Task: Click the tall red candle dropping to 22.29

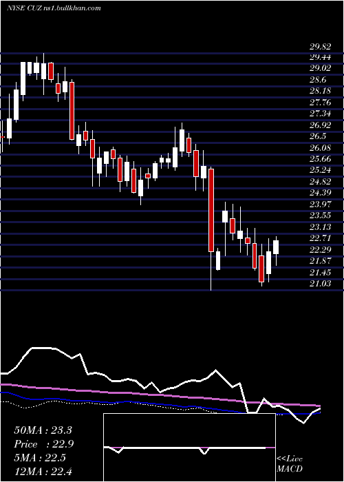Action: click(x=211, y=210)
